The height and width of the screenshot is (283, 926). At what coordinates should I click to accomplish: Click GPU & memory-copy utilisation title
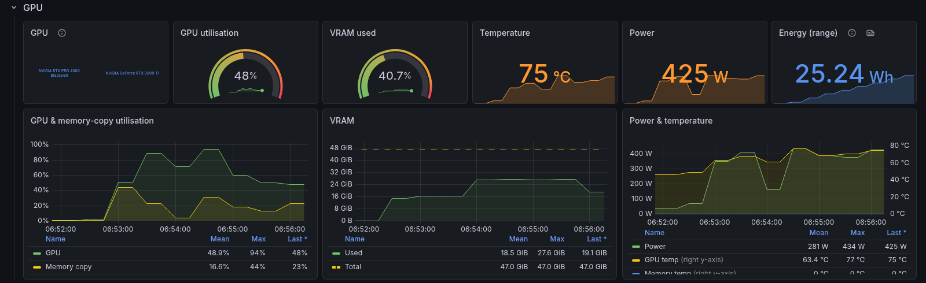coord(92,121)
